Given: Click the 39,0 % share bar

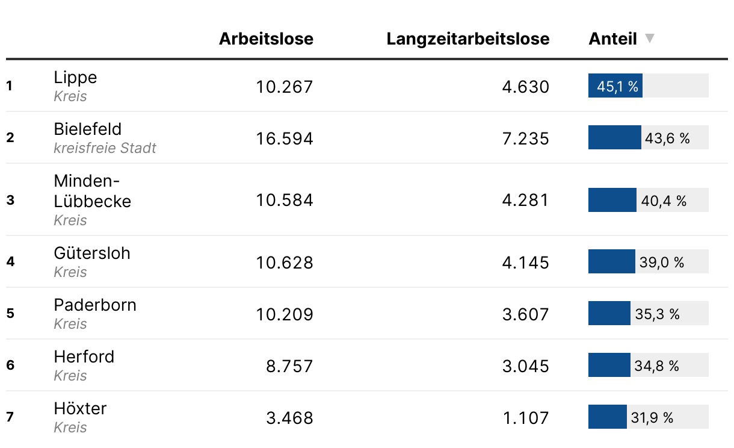Looking at the screenshot, I should pos(612,262).
